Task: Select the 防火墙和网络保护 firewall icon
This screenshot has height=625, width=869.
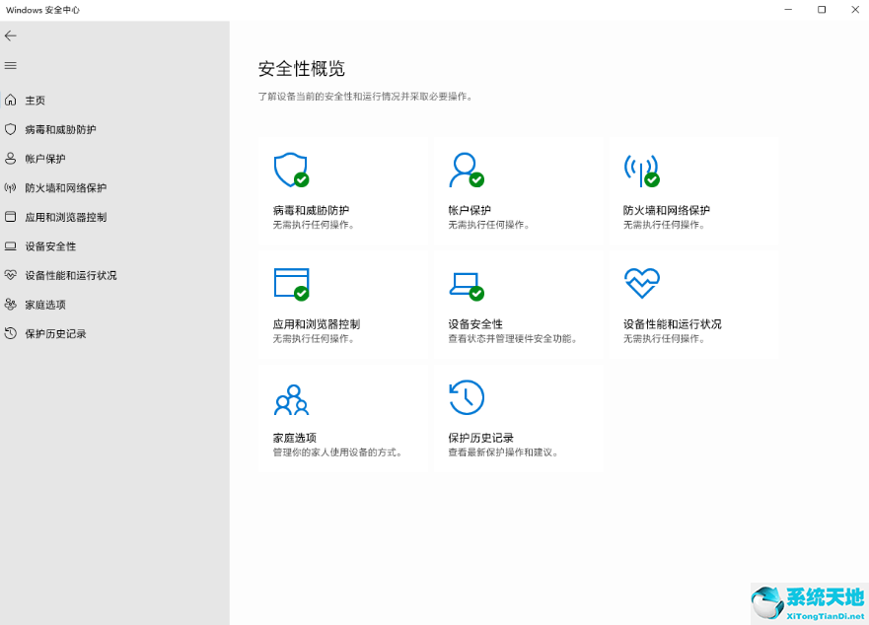Action: click(641, 170)
